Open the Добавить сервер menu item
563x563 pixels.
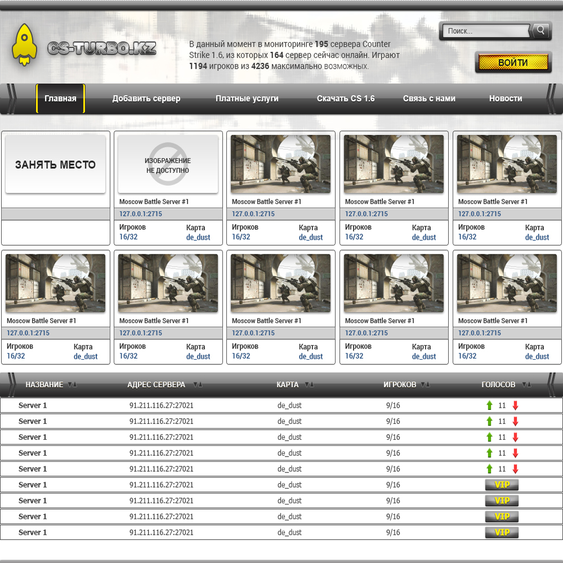[146, 99]
